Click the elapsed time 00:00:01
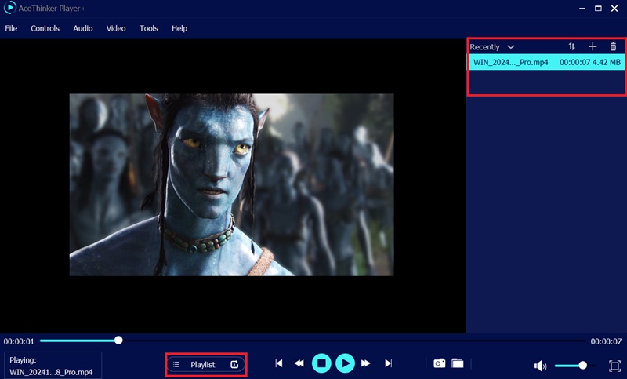 (x=19, y=341)
